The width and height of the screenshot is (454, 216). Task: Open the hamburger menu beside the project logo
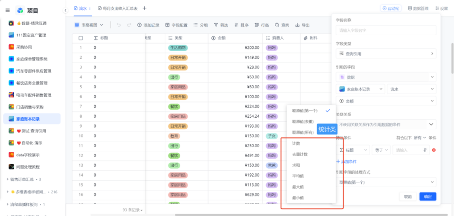point(7,11)
